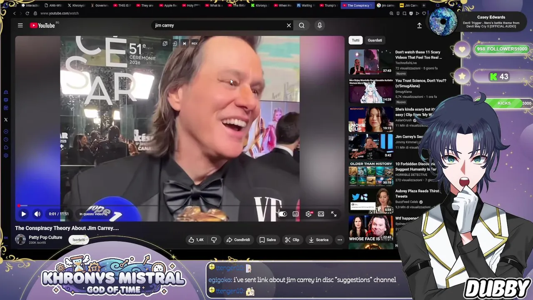Download video using Scarica button

[x=319, y=240]
